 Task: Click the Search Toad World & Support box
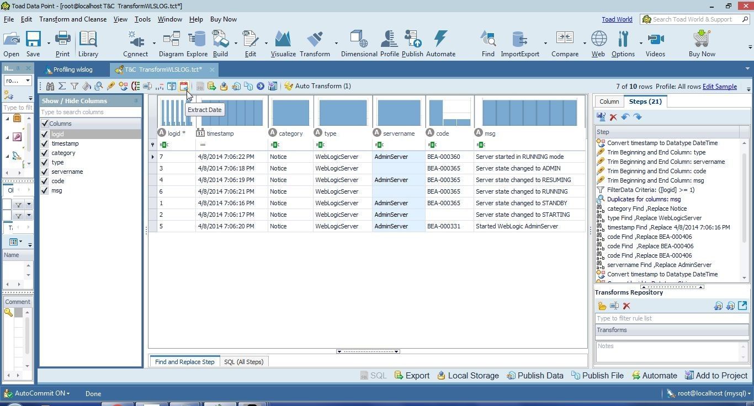point(694,19)
